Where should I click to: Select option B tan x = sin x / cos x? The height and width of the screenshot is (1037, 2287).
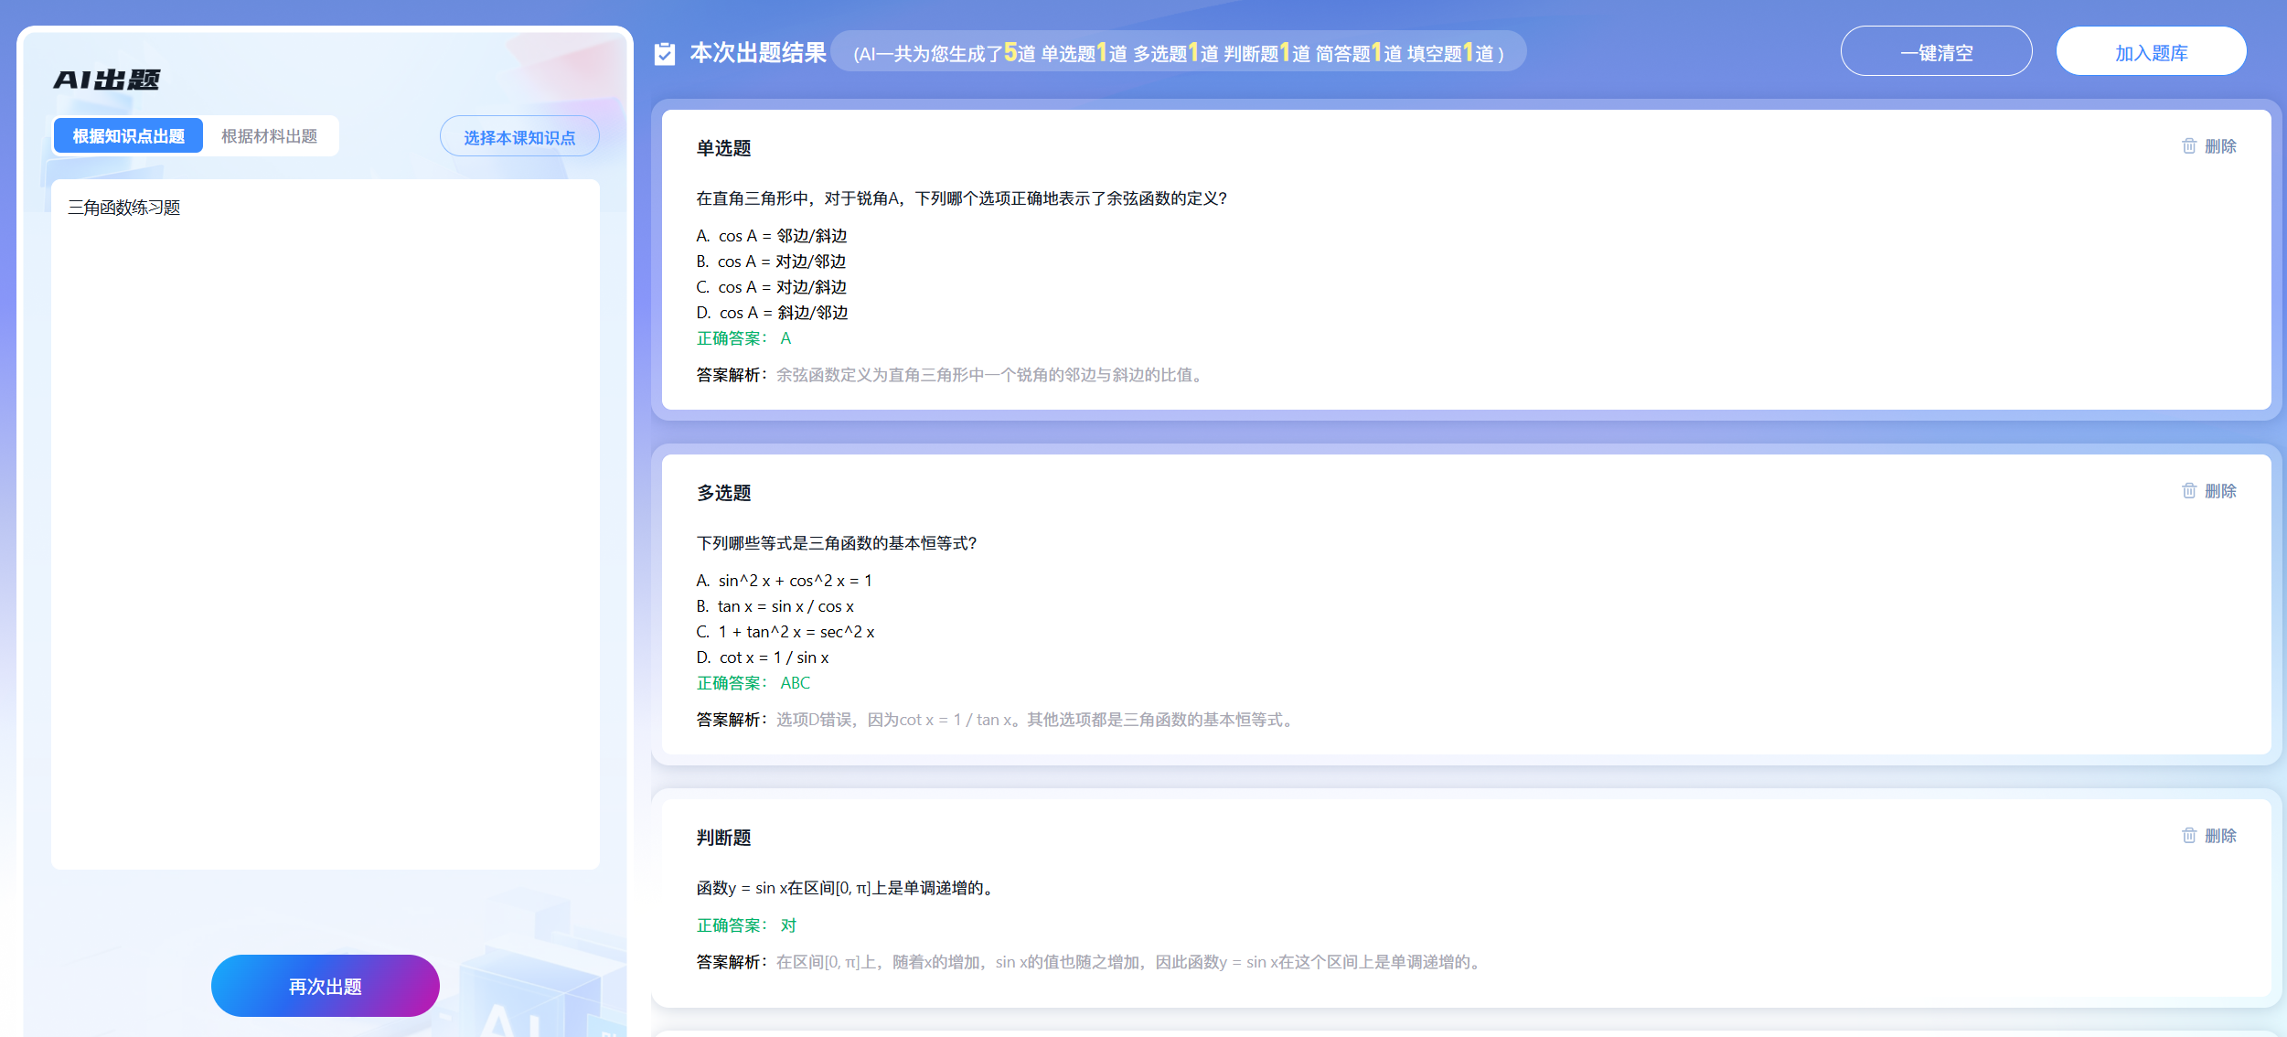point(775,606)
